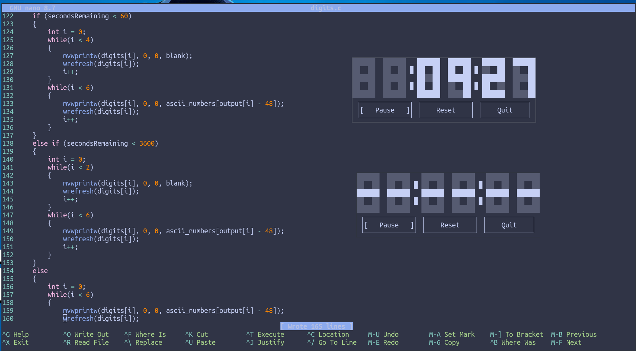Click the M-F Next shortcut
This screenshot has height=351, width=636.
[566, 342]
